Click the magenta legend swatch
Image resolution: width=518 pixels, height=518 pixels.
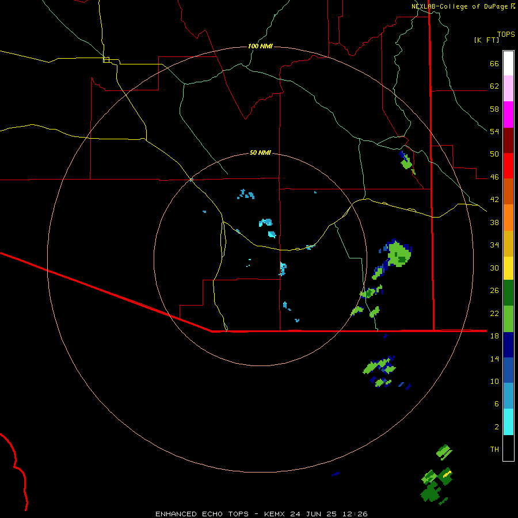pyautogui.click(x=508, y=115)
